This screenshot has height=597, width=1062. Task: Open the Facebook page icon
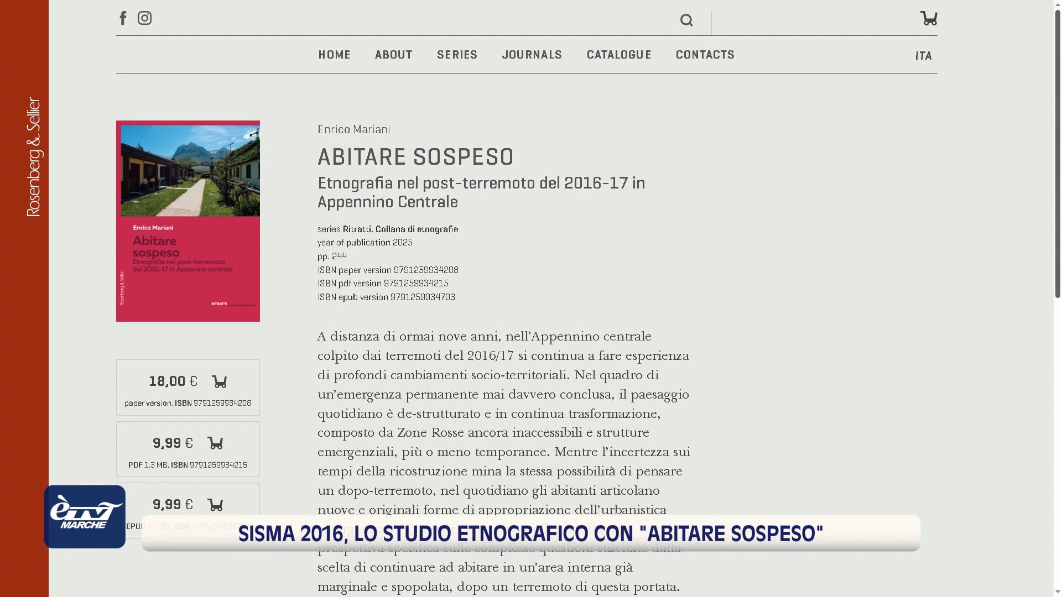click(x=123, y=18)
